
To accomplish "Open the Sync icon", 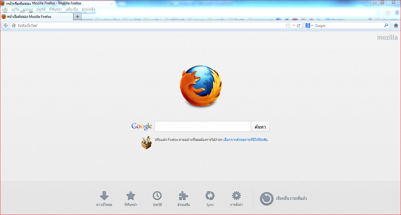I will [210, 196].
